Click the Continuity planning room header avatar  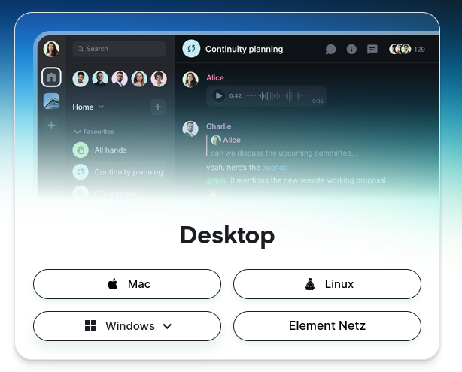pyautogui.click(x=191, y=49)
